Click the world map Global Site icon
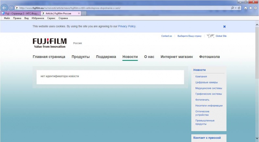Viewport: 259px width, 142px height. 210,36
